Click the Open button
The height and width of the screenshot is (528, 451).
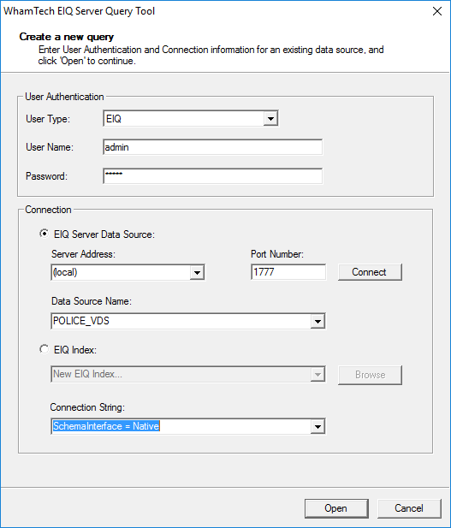coord(336,508)
